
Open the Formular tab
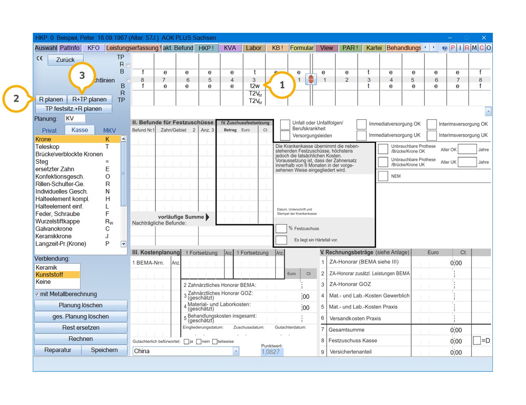[302, 48]
